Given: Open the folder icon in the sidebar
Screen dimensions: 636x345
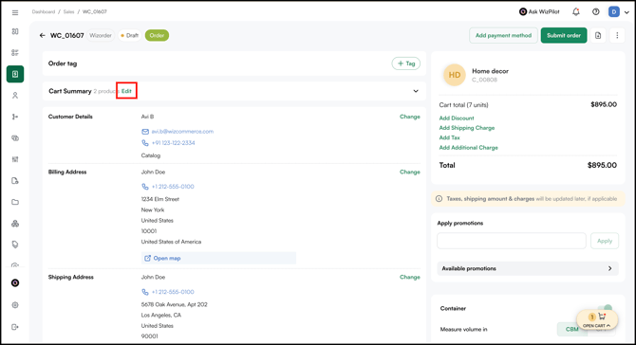Looking at the screenshot, I should click(15, 202).
